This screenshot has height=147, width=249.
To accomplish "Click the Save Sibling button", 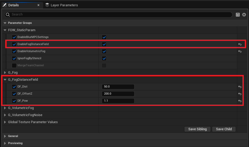I will point(197,129).
